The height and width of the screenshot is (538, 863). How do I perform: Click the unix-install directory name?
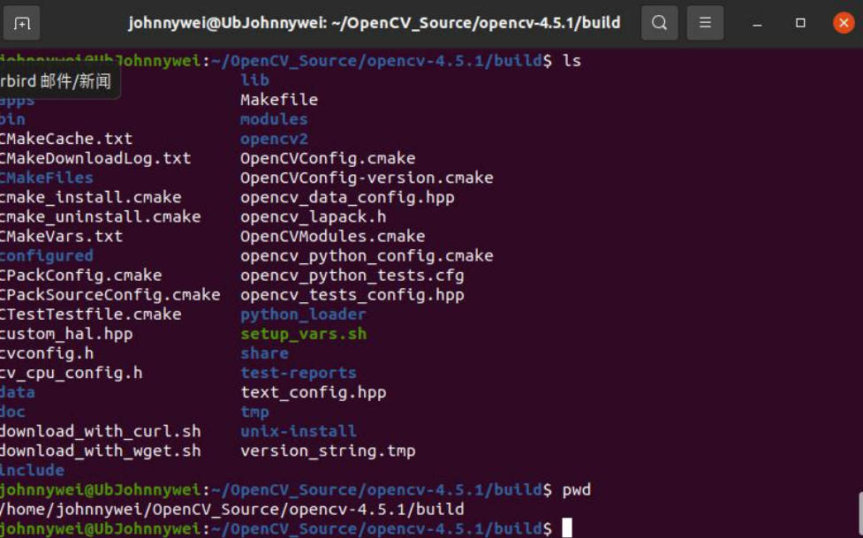299,431
